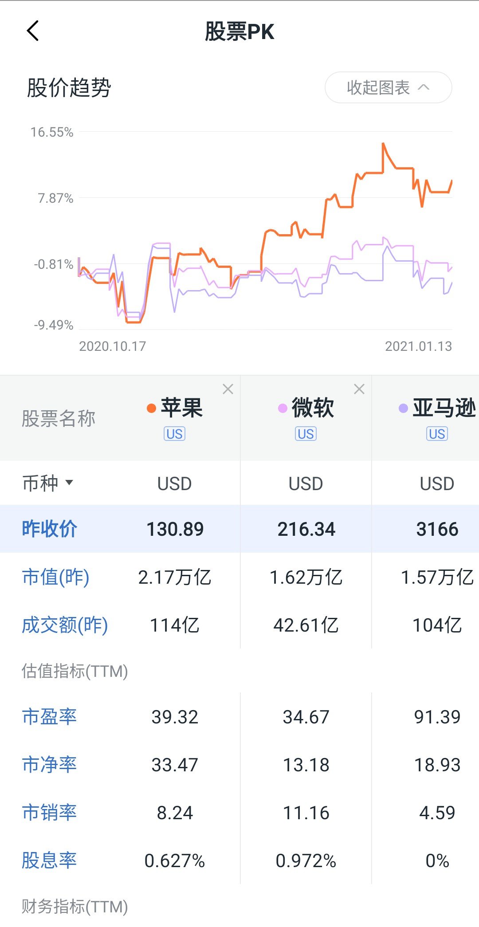Open the 市值(昨) metric
Viewport: 479px width, 927px height.
[x=55, y=577]
